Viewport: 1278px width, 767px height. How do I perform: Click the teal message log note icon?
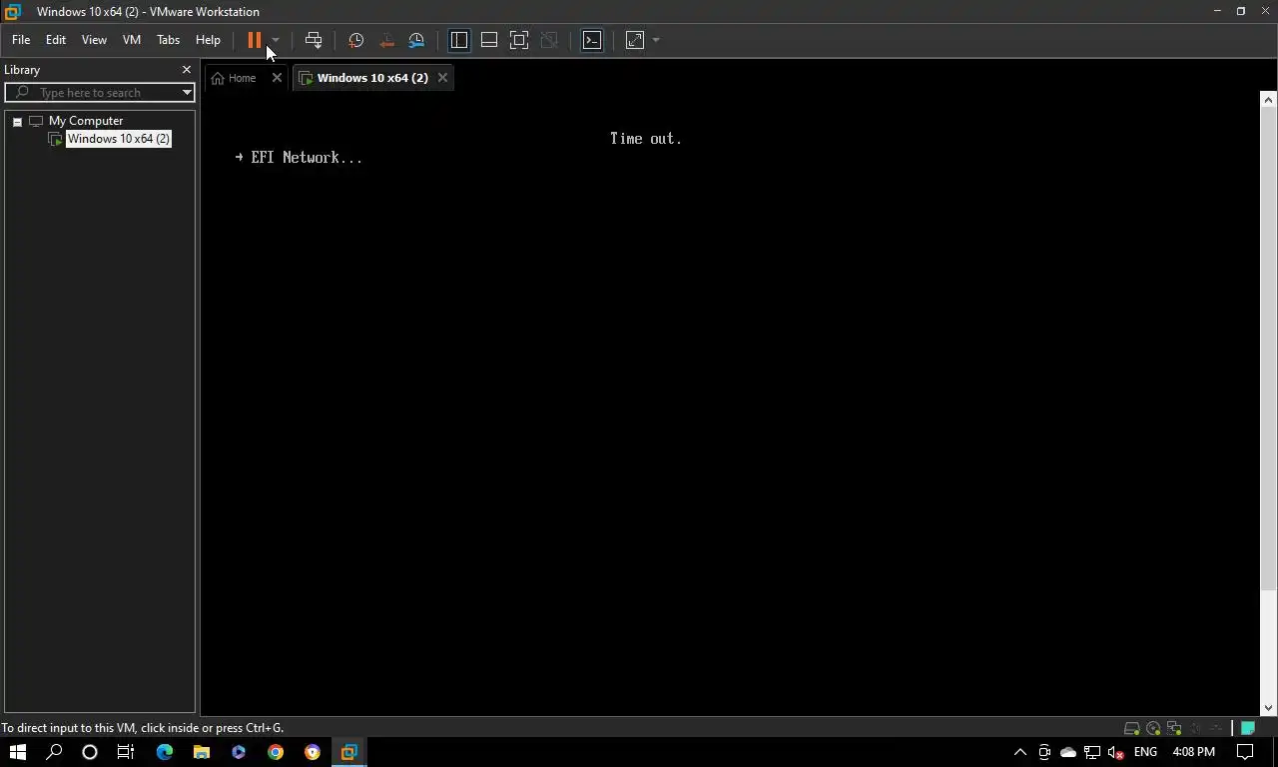point(1248,728)
